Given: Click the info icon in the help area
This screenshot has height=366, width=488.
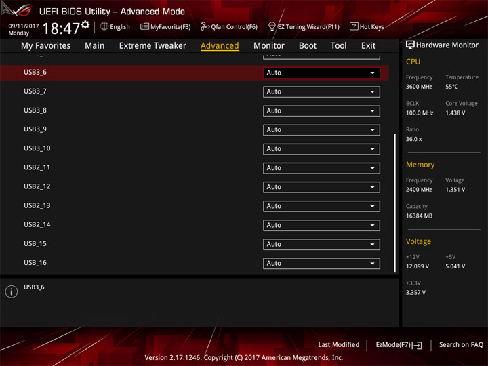Looking at the screenshot, I should [x=12, y=291].
